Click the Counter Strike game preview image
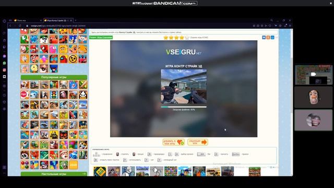 click(184, 87)
